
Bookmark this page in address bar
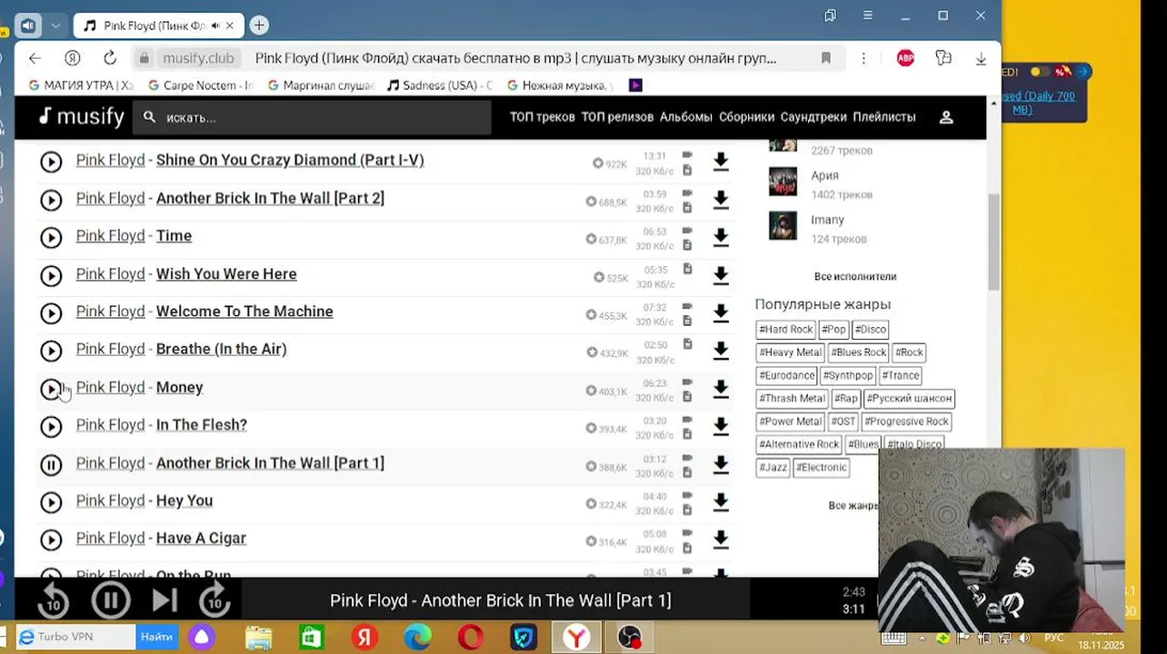(x=826, y=58)
